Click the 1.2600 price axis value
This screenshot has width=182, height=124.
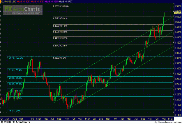(178, 84)
